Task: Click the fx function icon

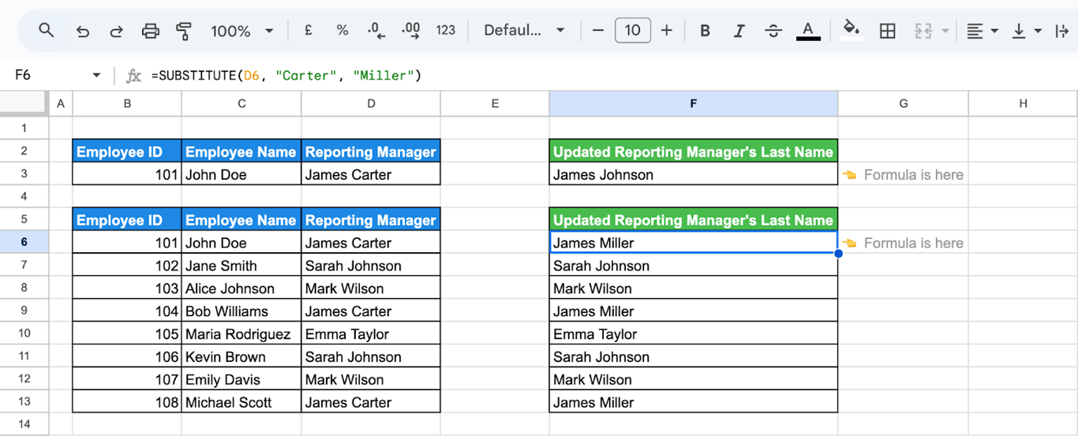Action: pyautogui.click(x=134, y=75)
